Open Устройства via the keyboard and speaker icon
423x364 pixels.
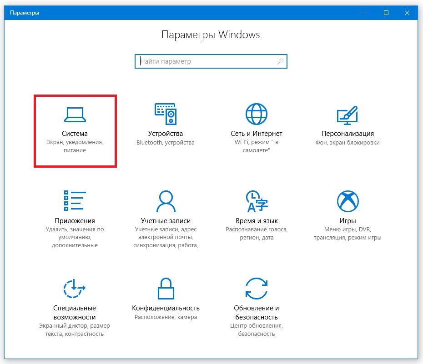[165, 114]
